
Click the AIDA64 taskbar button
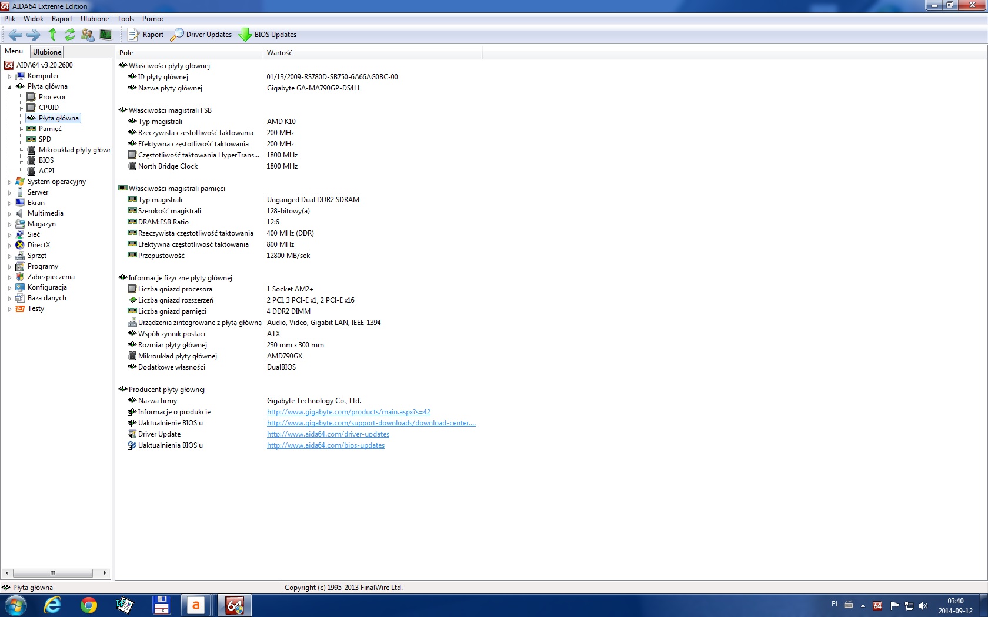tap(235, 605)
